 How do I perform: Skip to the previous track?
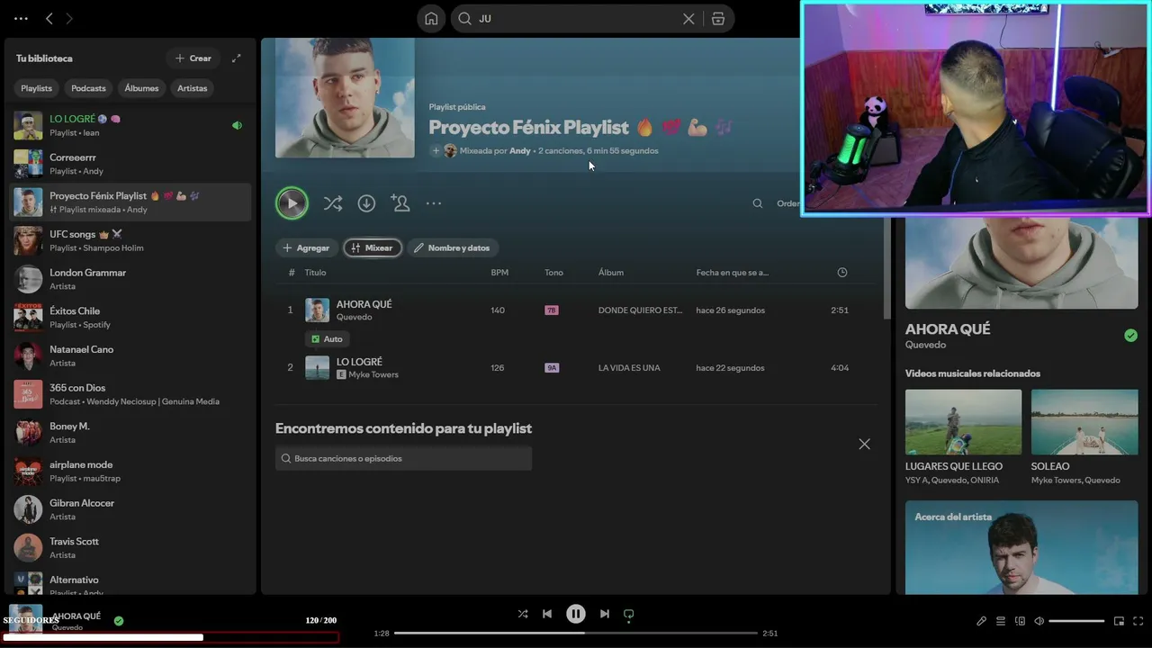(547, 614)
